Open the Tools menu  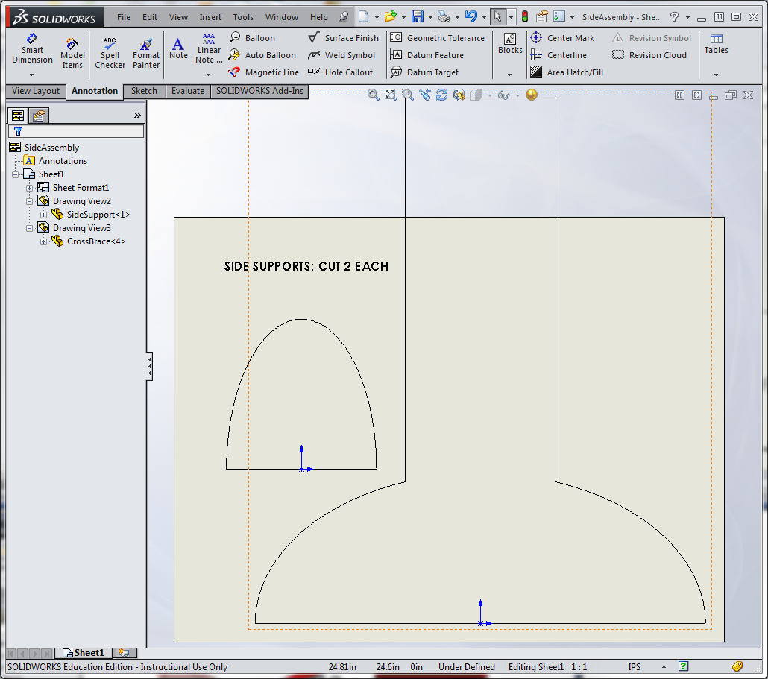pos(243,17)
